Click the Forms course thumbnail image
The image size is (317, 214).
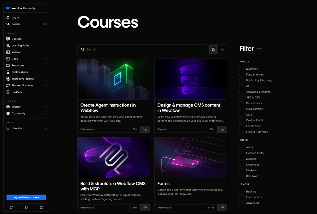[x=191, y=158]
